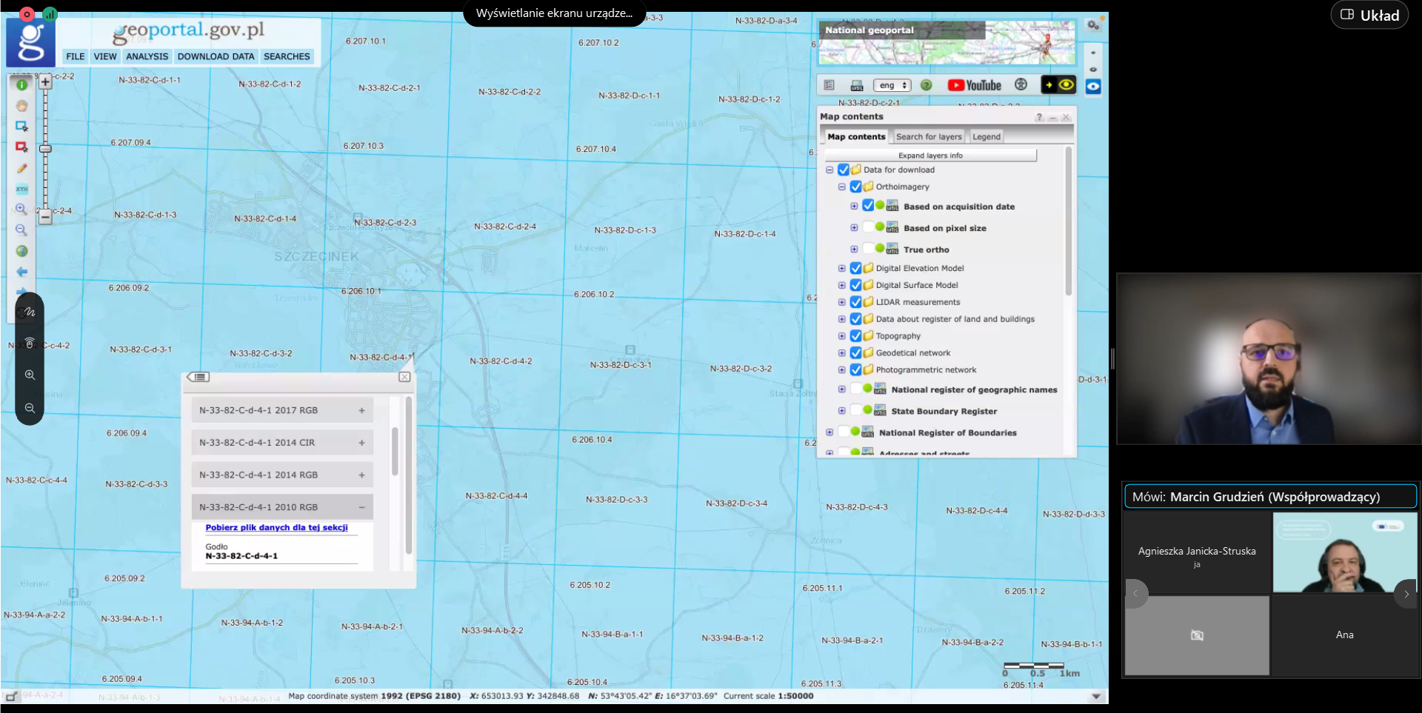Open the WMS services icon
Viewport: 1422px width, 713px height.
click(x=857, y=85)
